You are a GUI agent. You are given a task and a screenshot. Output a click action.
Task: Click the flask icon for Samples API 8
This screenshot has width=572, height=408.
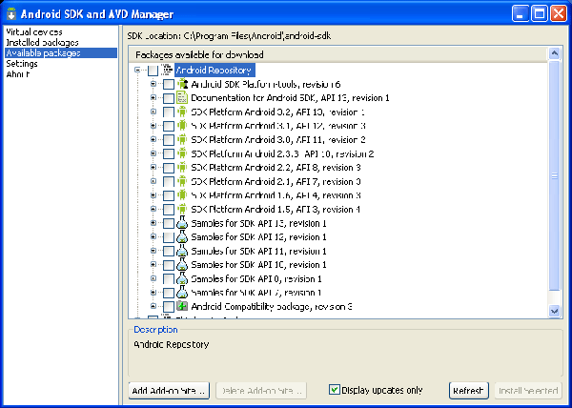pos(182,278)
